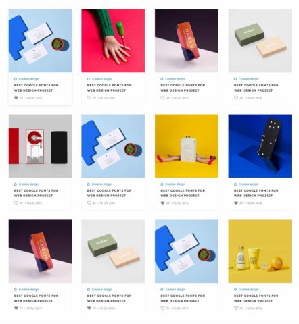The width and height of the screenshot is (299, 324).
Task: Open Creative design category under red hand image
Action: (101, 79)
